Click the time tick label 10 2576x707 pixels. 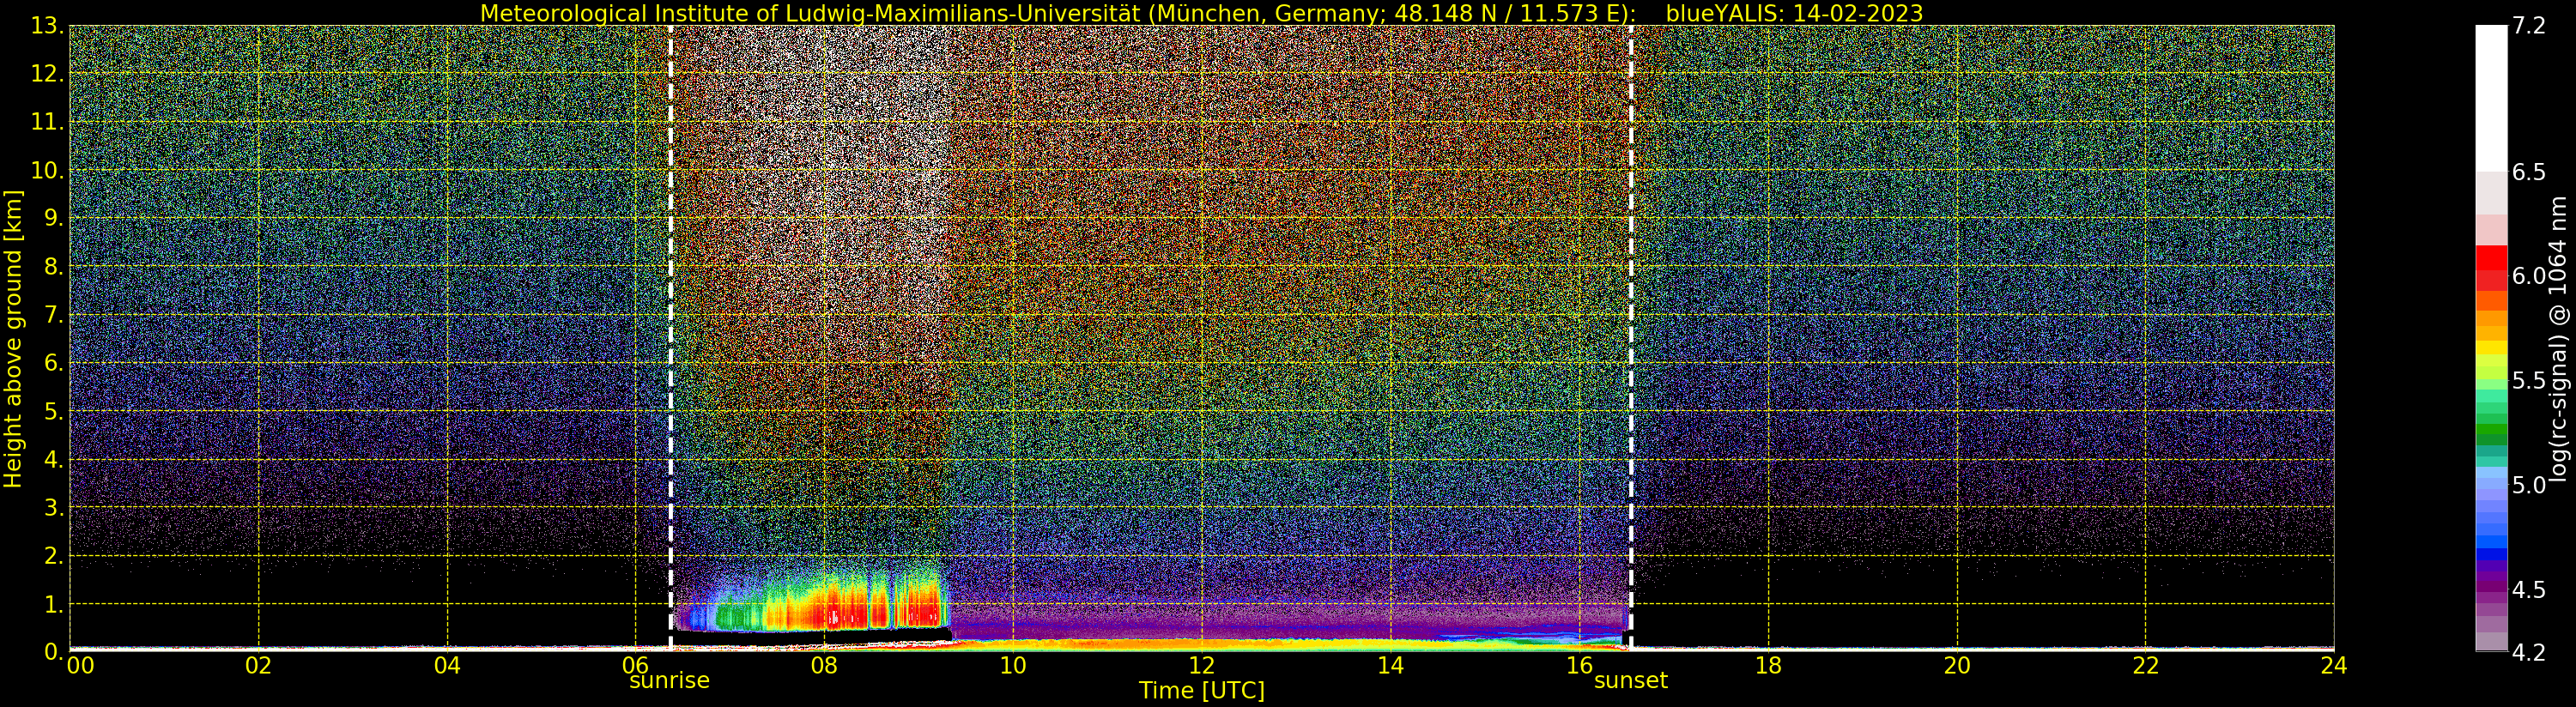click(1013, 665)
